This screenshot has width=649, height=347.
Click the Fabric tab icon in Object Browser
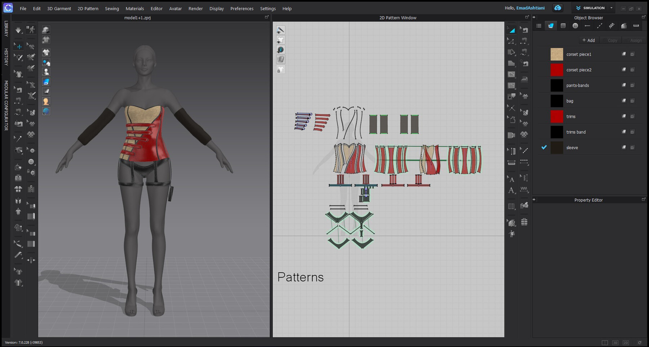point(551,26)
